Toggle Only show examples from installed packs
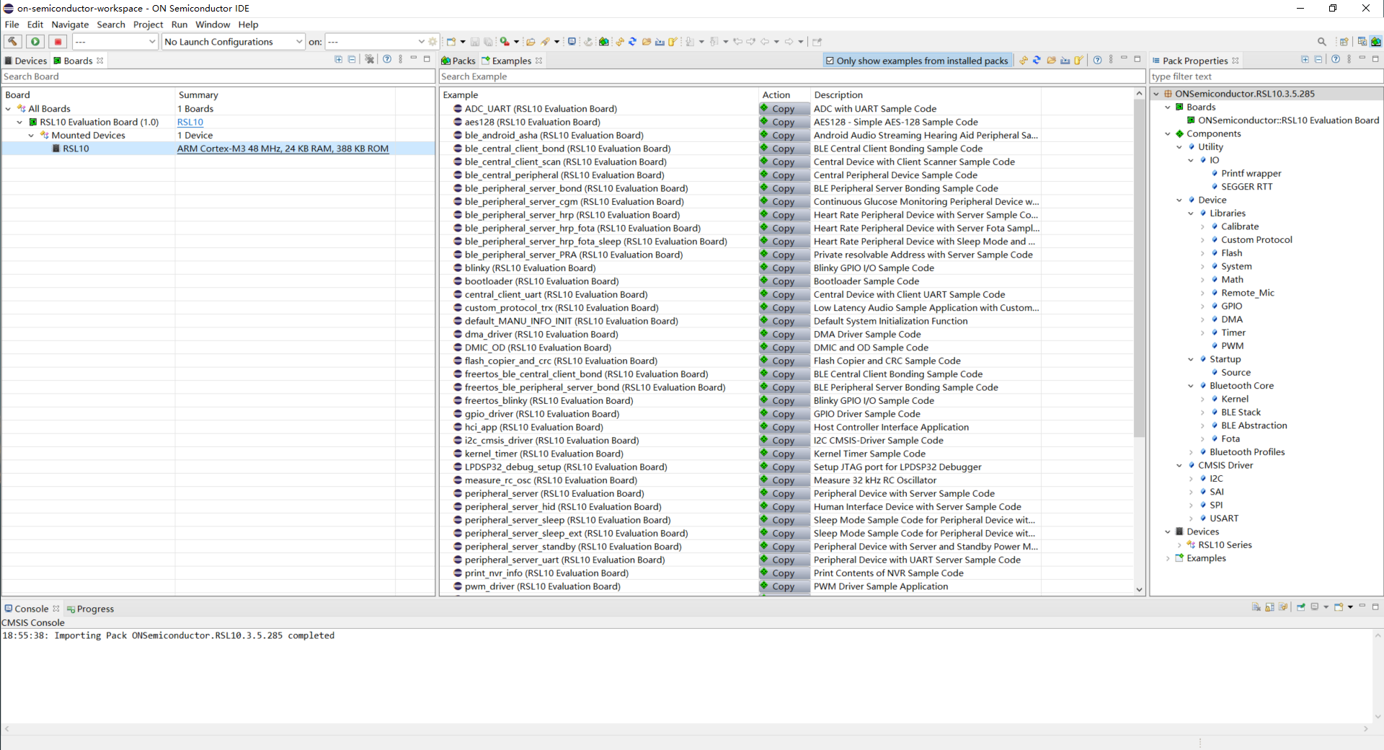Screen dimensions: 1384x750 (x=917, y=61)
